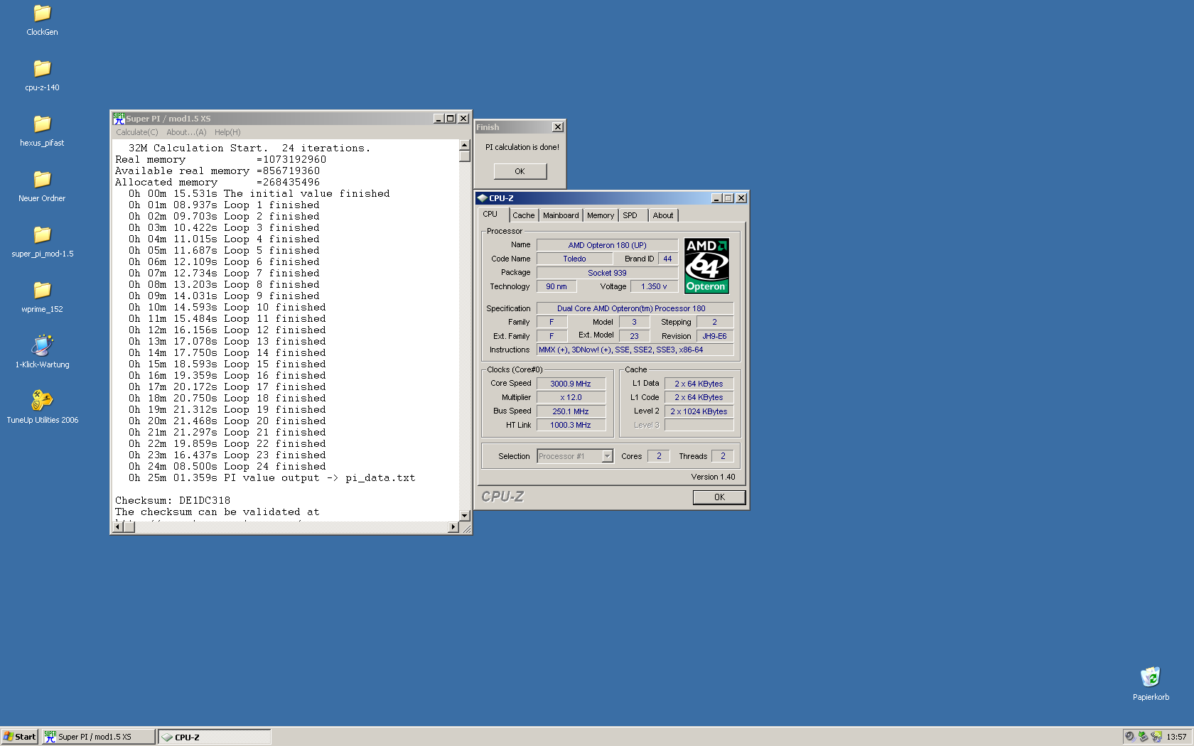
Task: Click the first system tray icon
Action: pyautogui.click(x=1129, y=737)
